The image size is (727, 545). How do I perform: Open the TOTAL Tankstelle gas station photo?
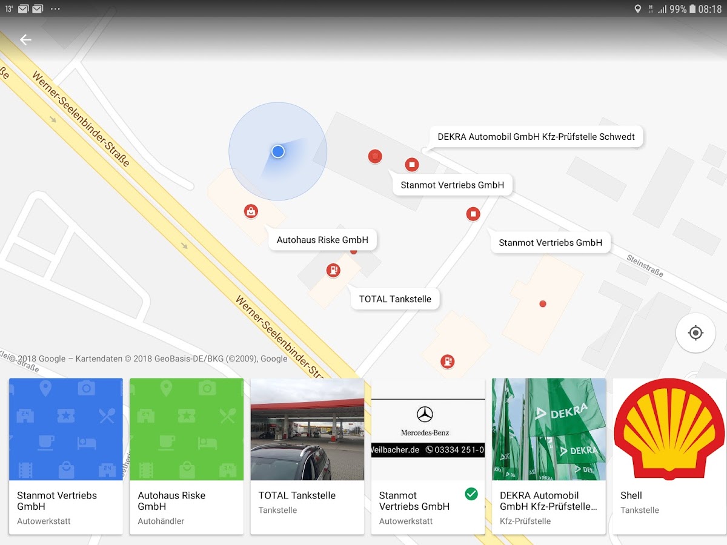(x=307, y=429)
